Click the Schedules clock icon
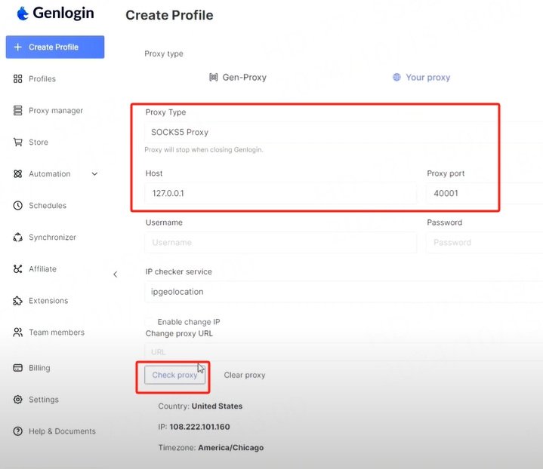Viewport: 543px width, 469px height. [x=18, y=206]
